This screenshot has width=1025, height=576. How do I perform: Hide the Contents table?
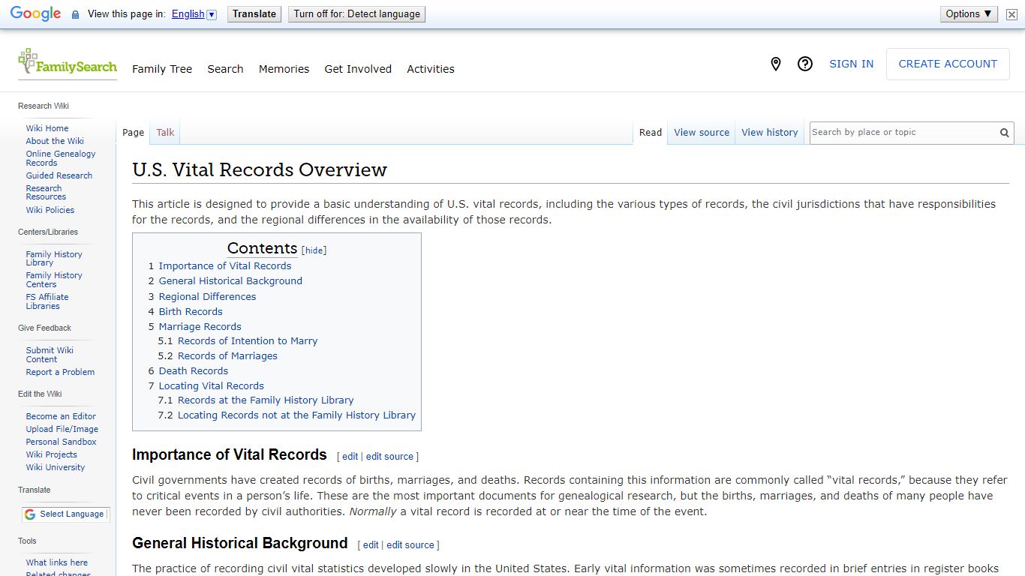[x=314, y=250]
